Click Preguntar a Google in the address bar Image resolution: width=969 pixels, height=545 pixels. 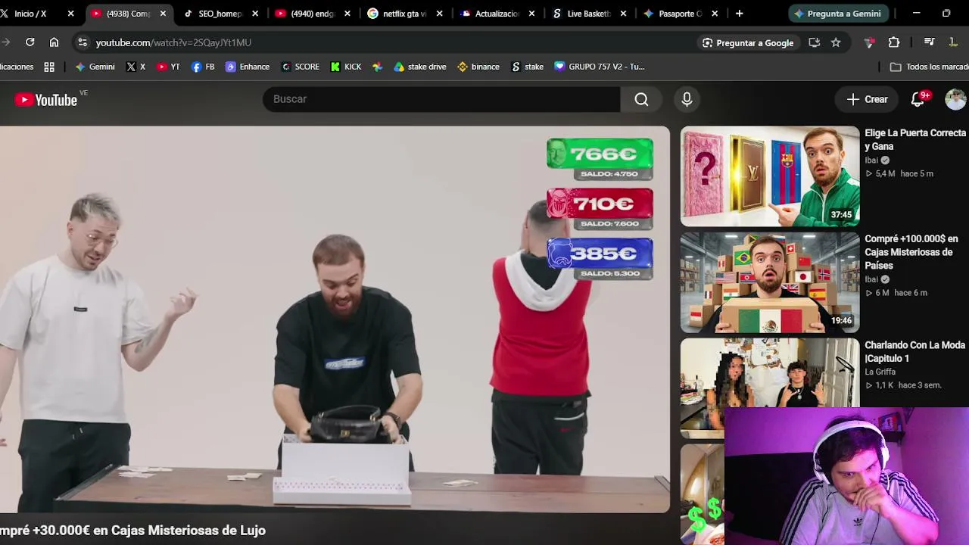[748, 42]
